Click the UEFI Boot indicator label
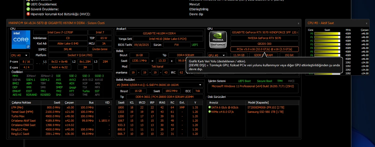Viewport: 375px width, 147px height. click(244, 81)
